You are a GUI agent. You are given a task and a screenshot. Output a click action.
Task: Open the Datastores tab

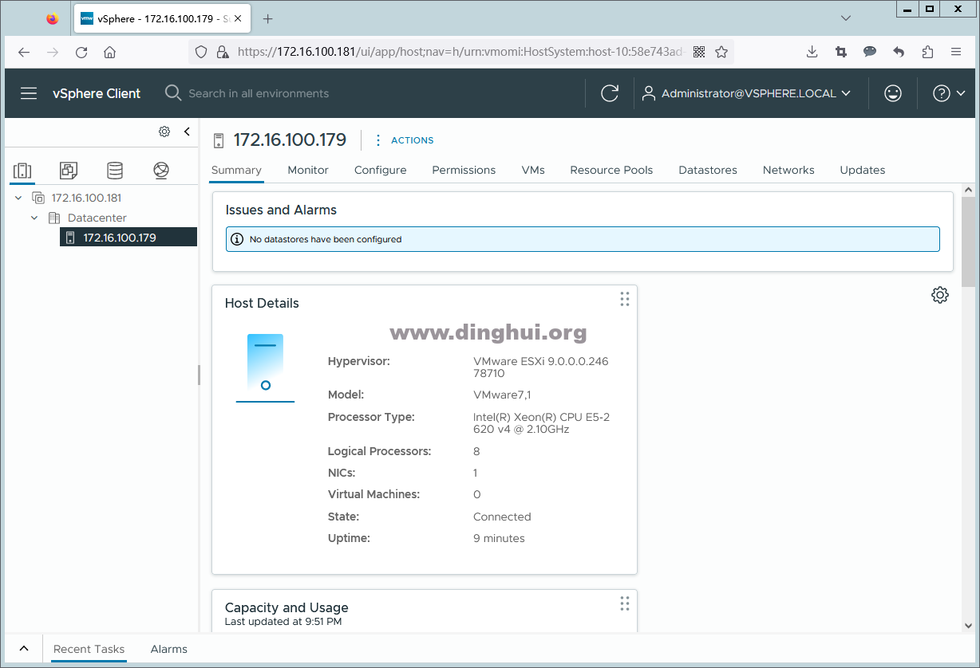708,170
